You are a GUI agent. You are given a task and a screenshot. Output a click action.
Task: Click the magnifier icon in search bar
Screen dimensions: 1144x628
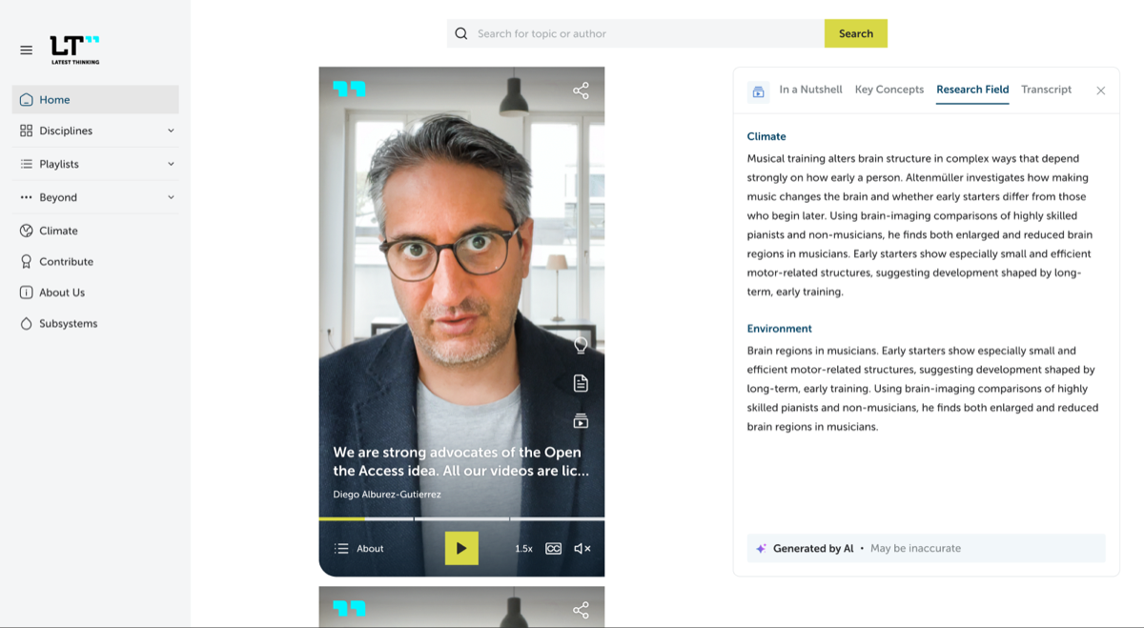tap(461, 33)
